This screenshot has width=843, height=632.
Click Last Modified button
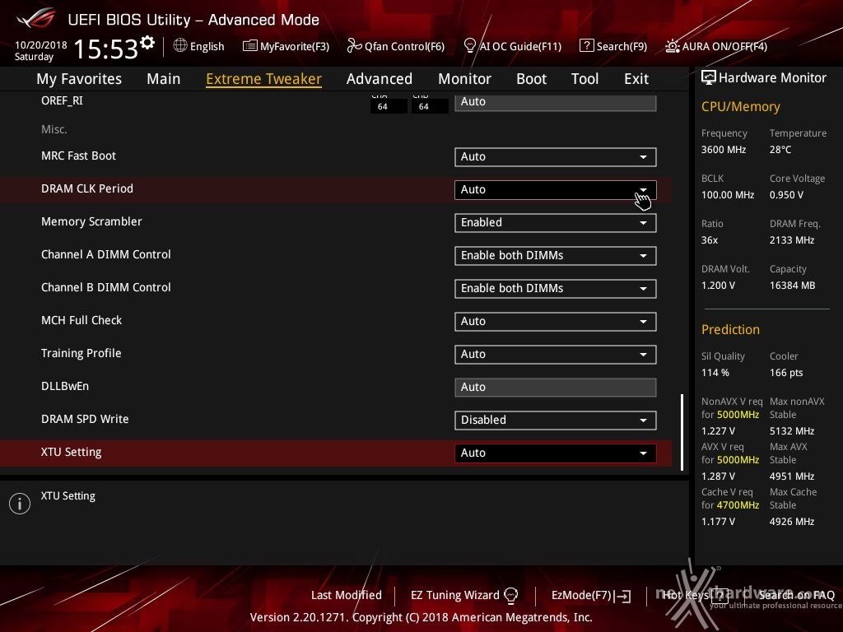pyautogui.click(x=347, y=596)
